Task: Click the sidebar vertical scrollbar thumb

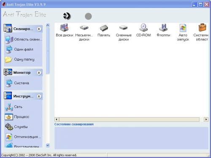Action: [x=48, y=51]
